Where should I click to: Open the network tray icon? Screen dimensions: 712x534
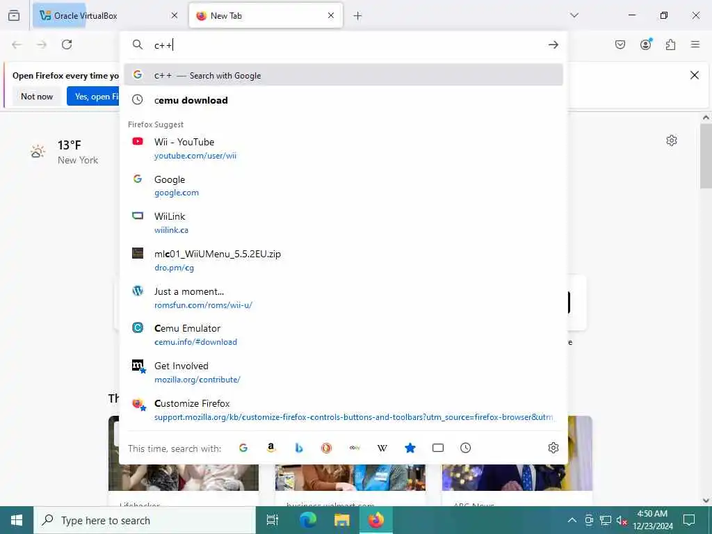click(x=606, y=520)
